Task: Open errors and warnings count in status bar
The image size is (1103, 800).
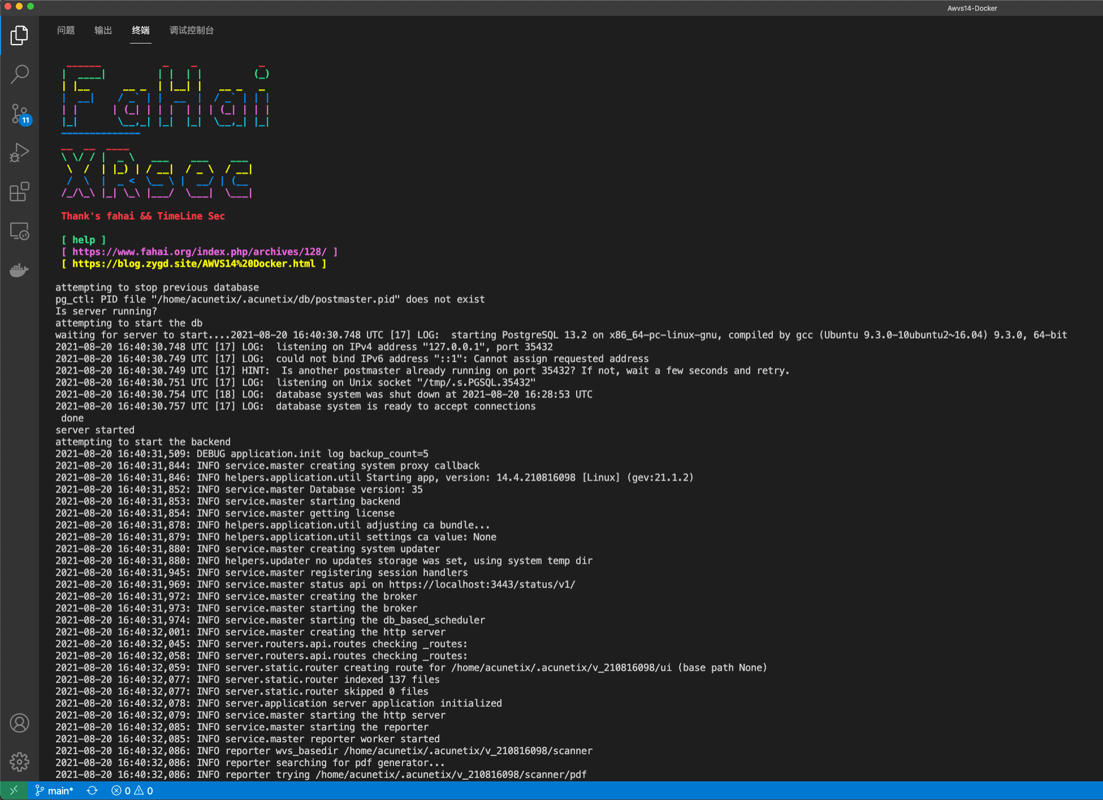Action: coord(132,790)
